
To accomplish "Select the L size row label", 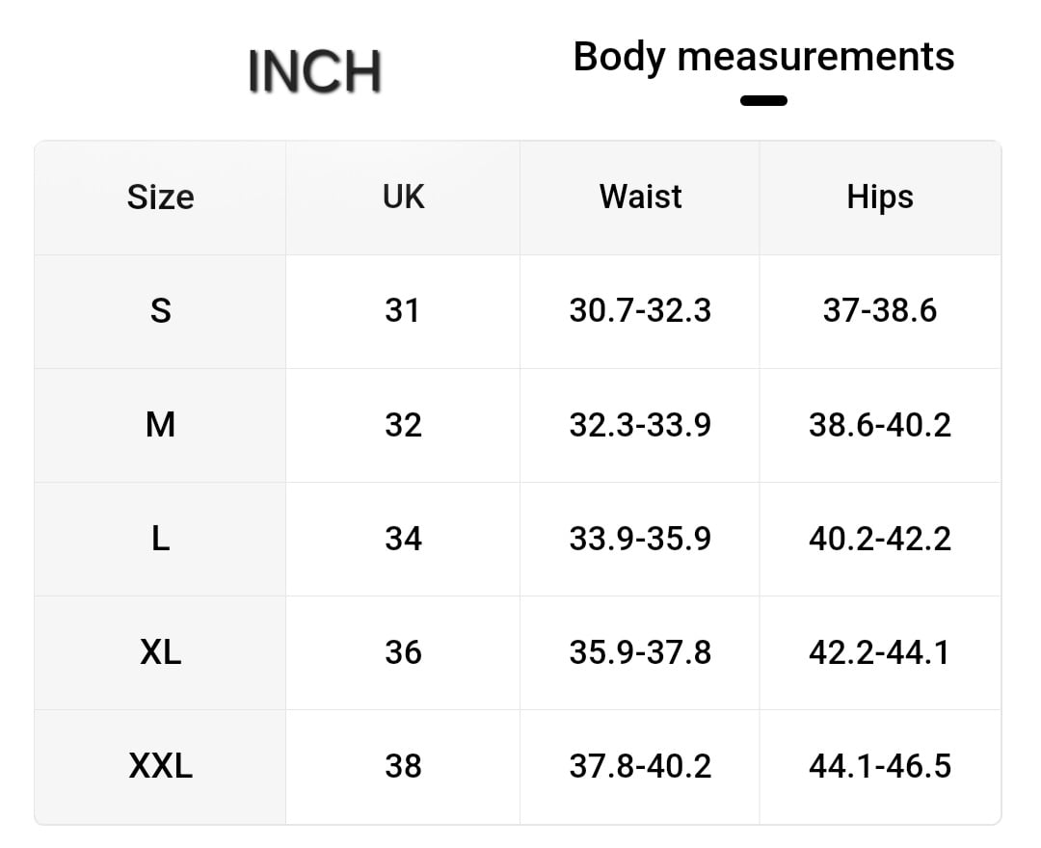I will pyautogui.click(x=160, y=539).
